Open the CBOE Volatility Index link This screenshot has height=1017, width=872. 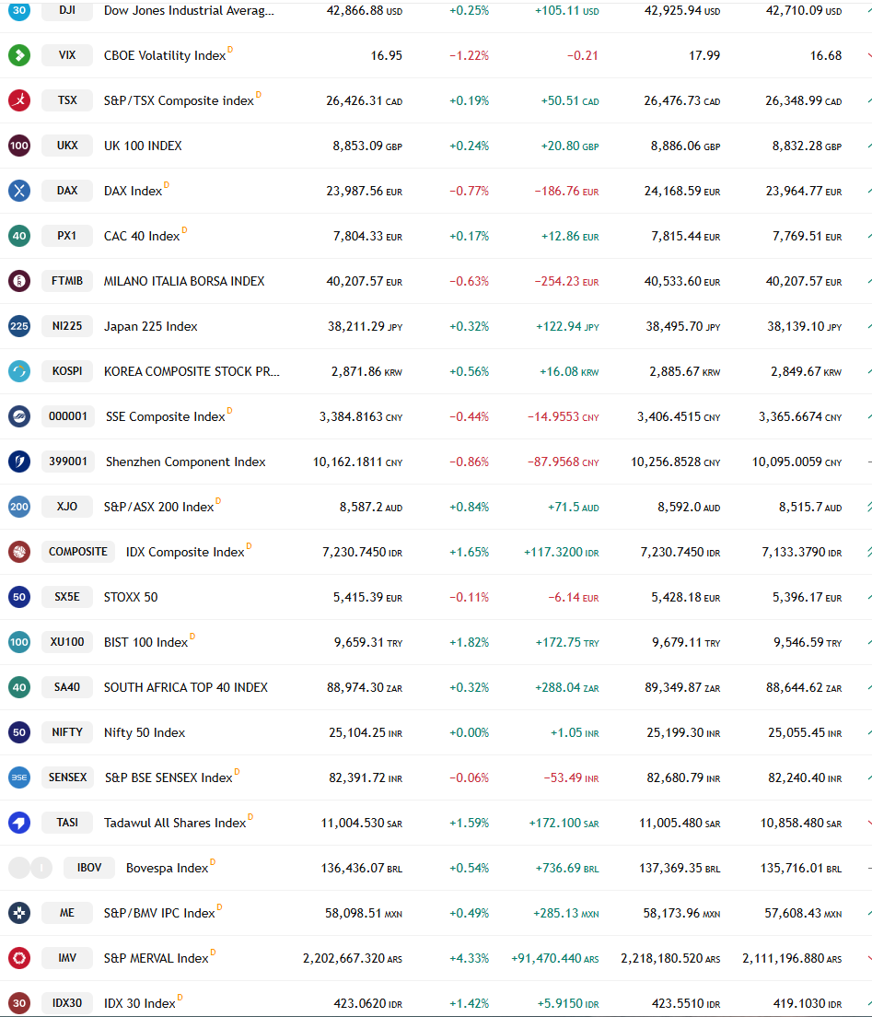click(165, 56)
